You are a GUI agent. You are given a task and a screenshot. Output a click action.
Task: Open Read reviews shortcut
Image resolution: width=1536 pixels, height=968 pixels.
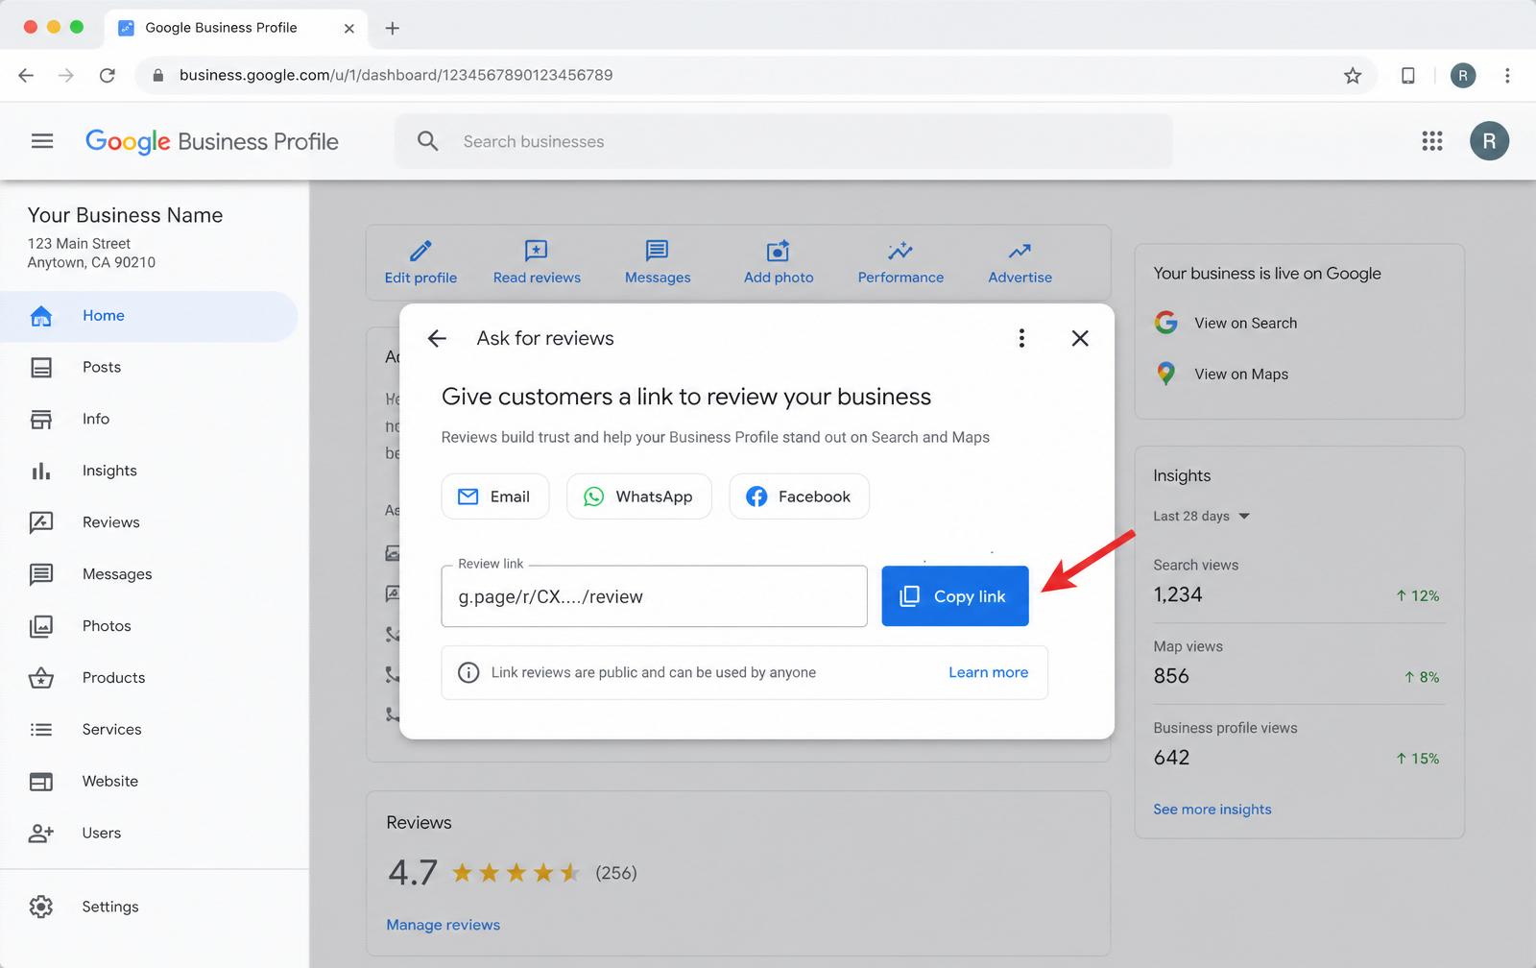(537, 263)
